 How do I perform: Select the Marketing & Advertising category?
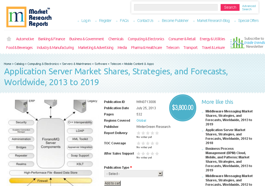96,48
